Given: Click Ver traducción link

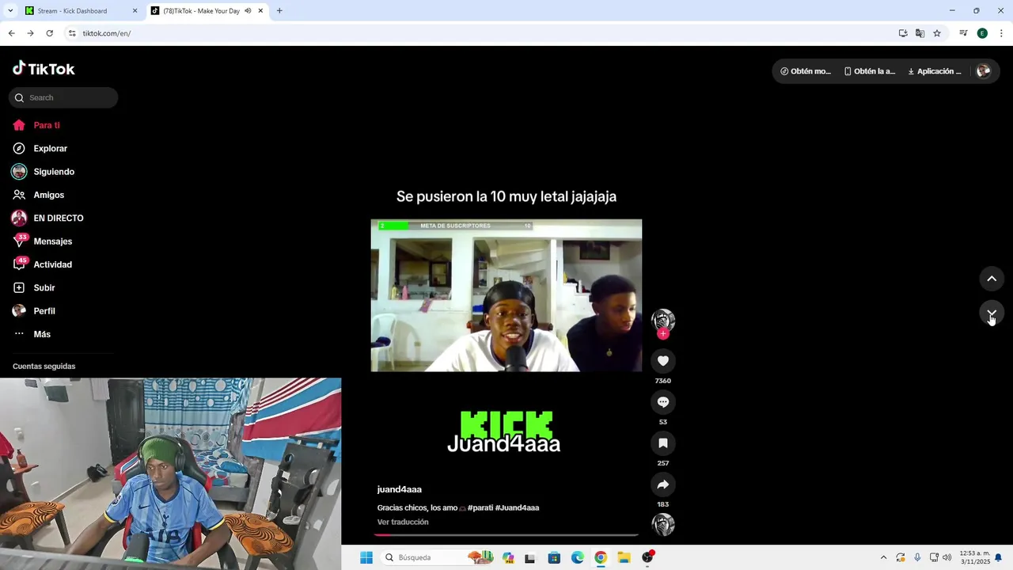Looking at the screenshot, I should point(403,522).
